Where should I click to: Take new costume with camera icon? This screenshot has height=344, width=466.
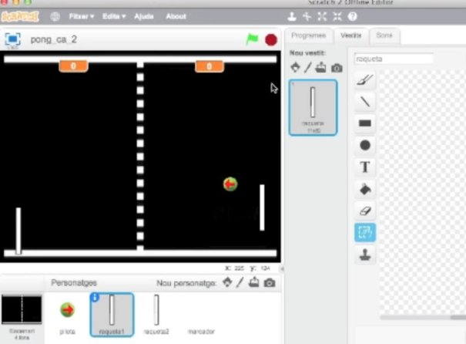tap(337, 68)
